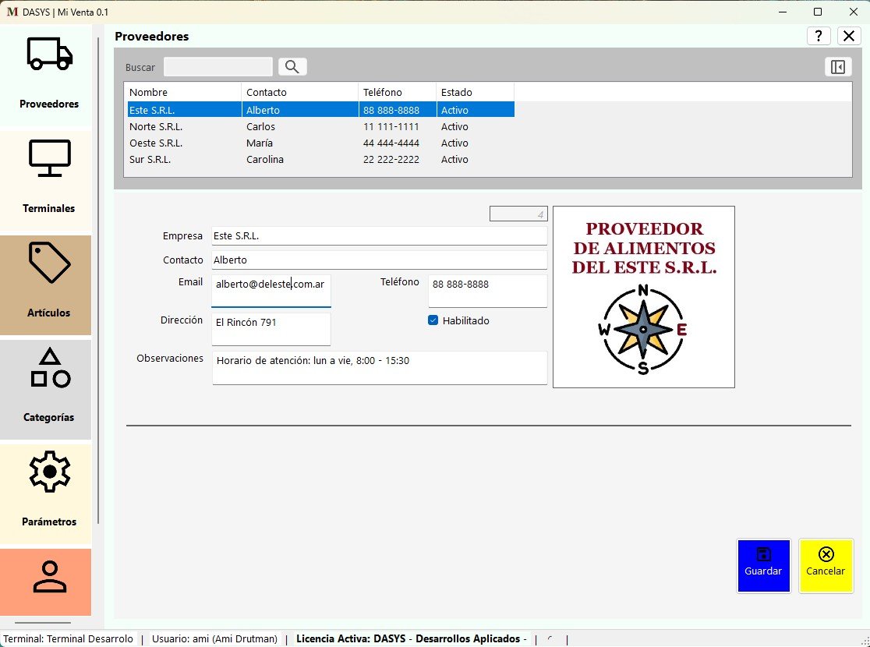The width and height of the screenshot is (870, 647).
Task: Sort list by Estado column header
Action: coord(474,92)
